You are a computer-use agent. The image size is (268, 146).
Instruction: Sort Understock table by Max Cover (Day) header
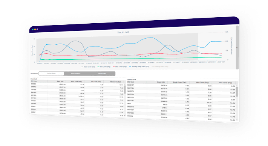pyautogui.click(x=224, y=83)
